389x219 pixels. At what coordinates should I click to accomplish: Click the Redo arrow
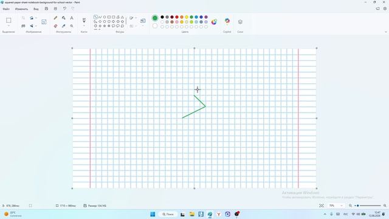(73, 9)
